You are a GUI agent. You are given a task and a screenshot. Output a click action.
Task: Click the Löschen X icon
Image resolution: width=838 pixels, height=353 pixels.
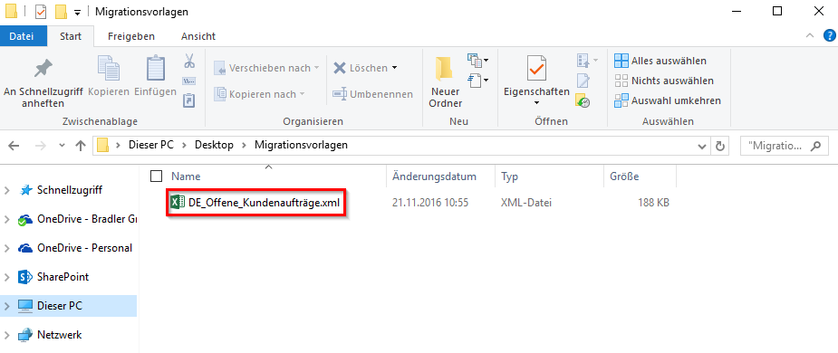[340, 68]
